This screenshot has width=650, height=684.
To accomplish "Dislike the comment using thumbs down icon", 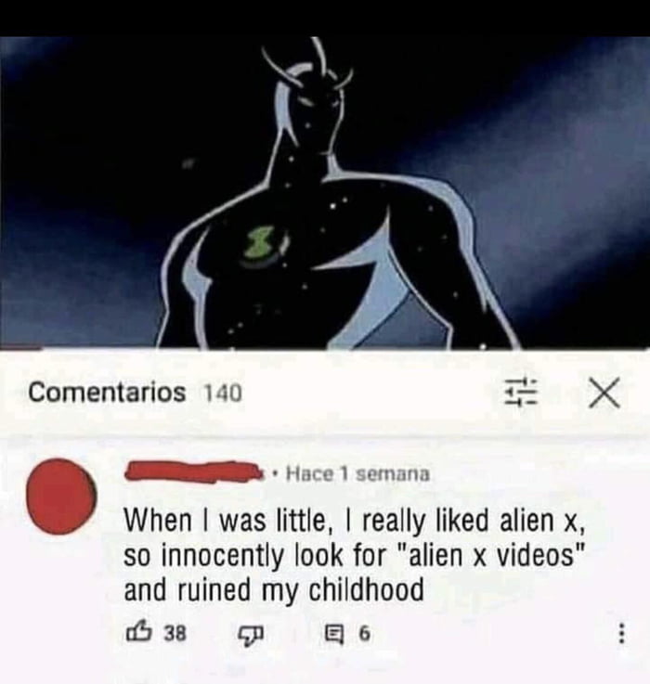I will click(250, 634).
